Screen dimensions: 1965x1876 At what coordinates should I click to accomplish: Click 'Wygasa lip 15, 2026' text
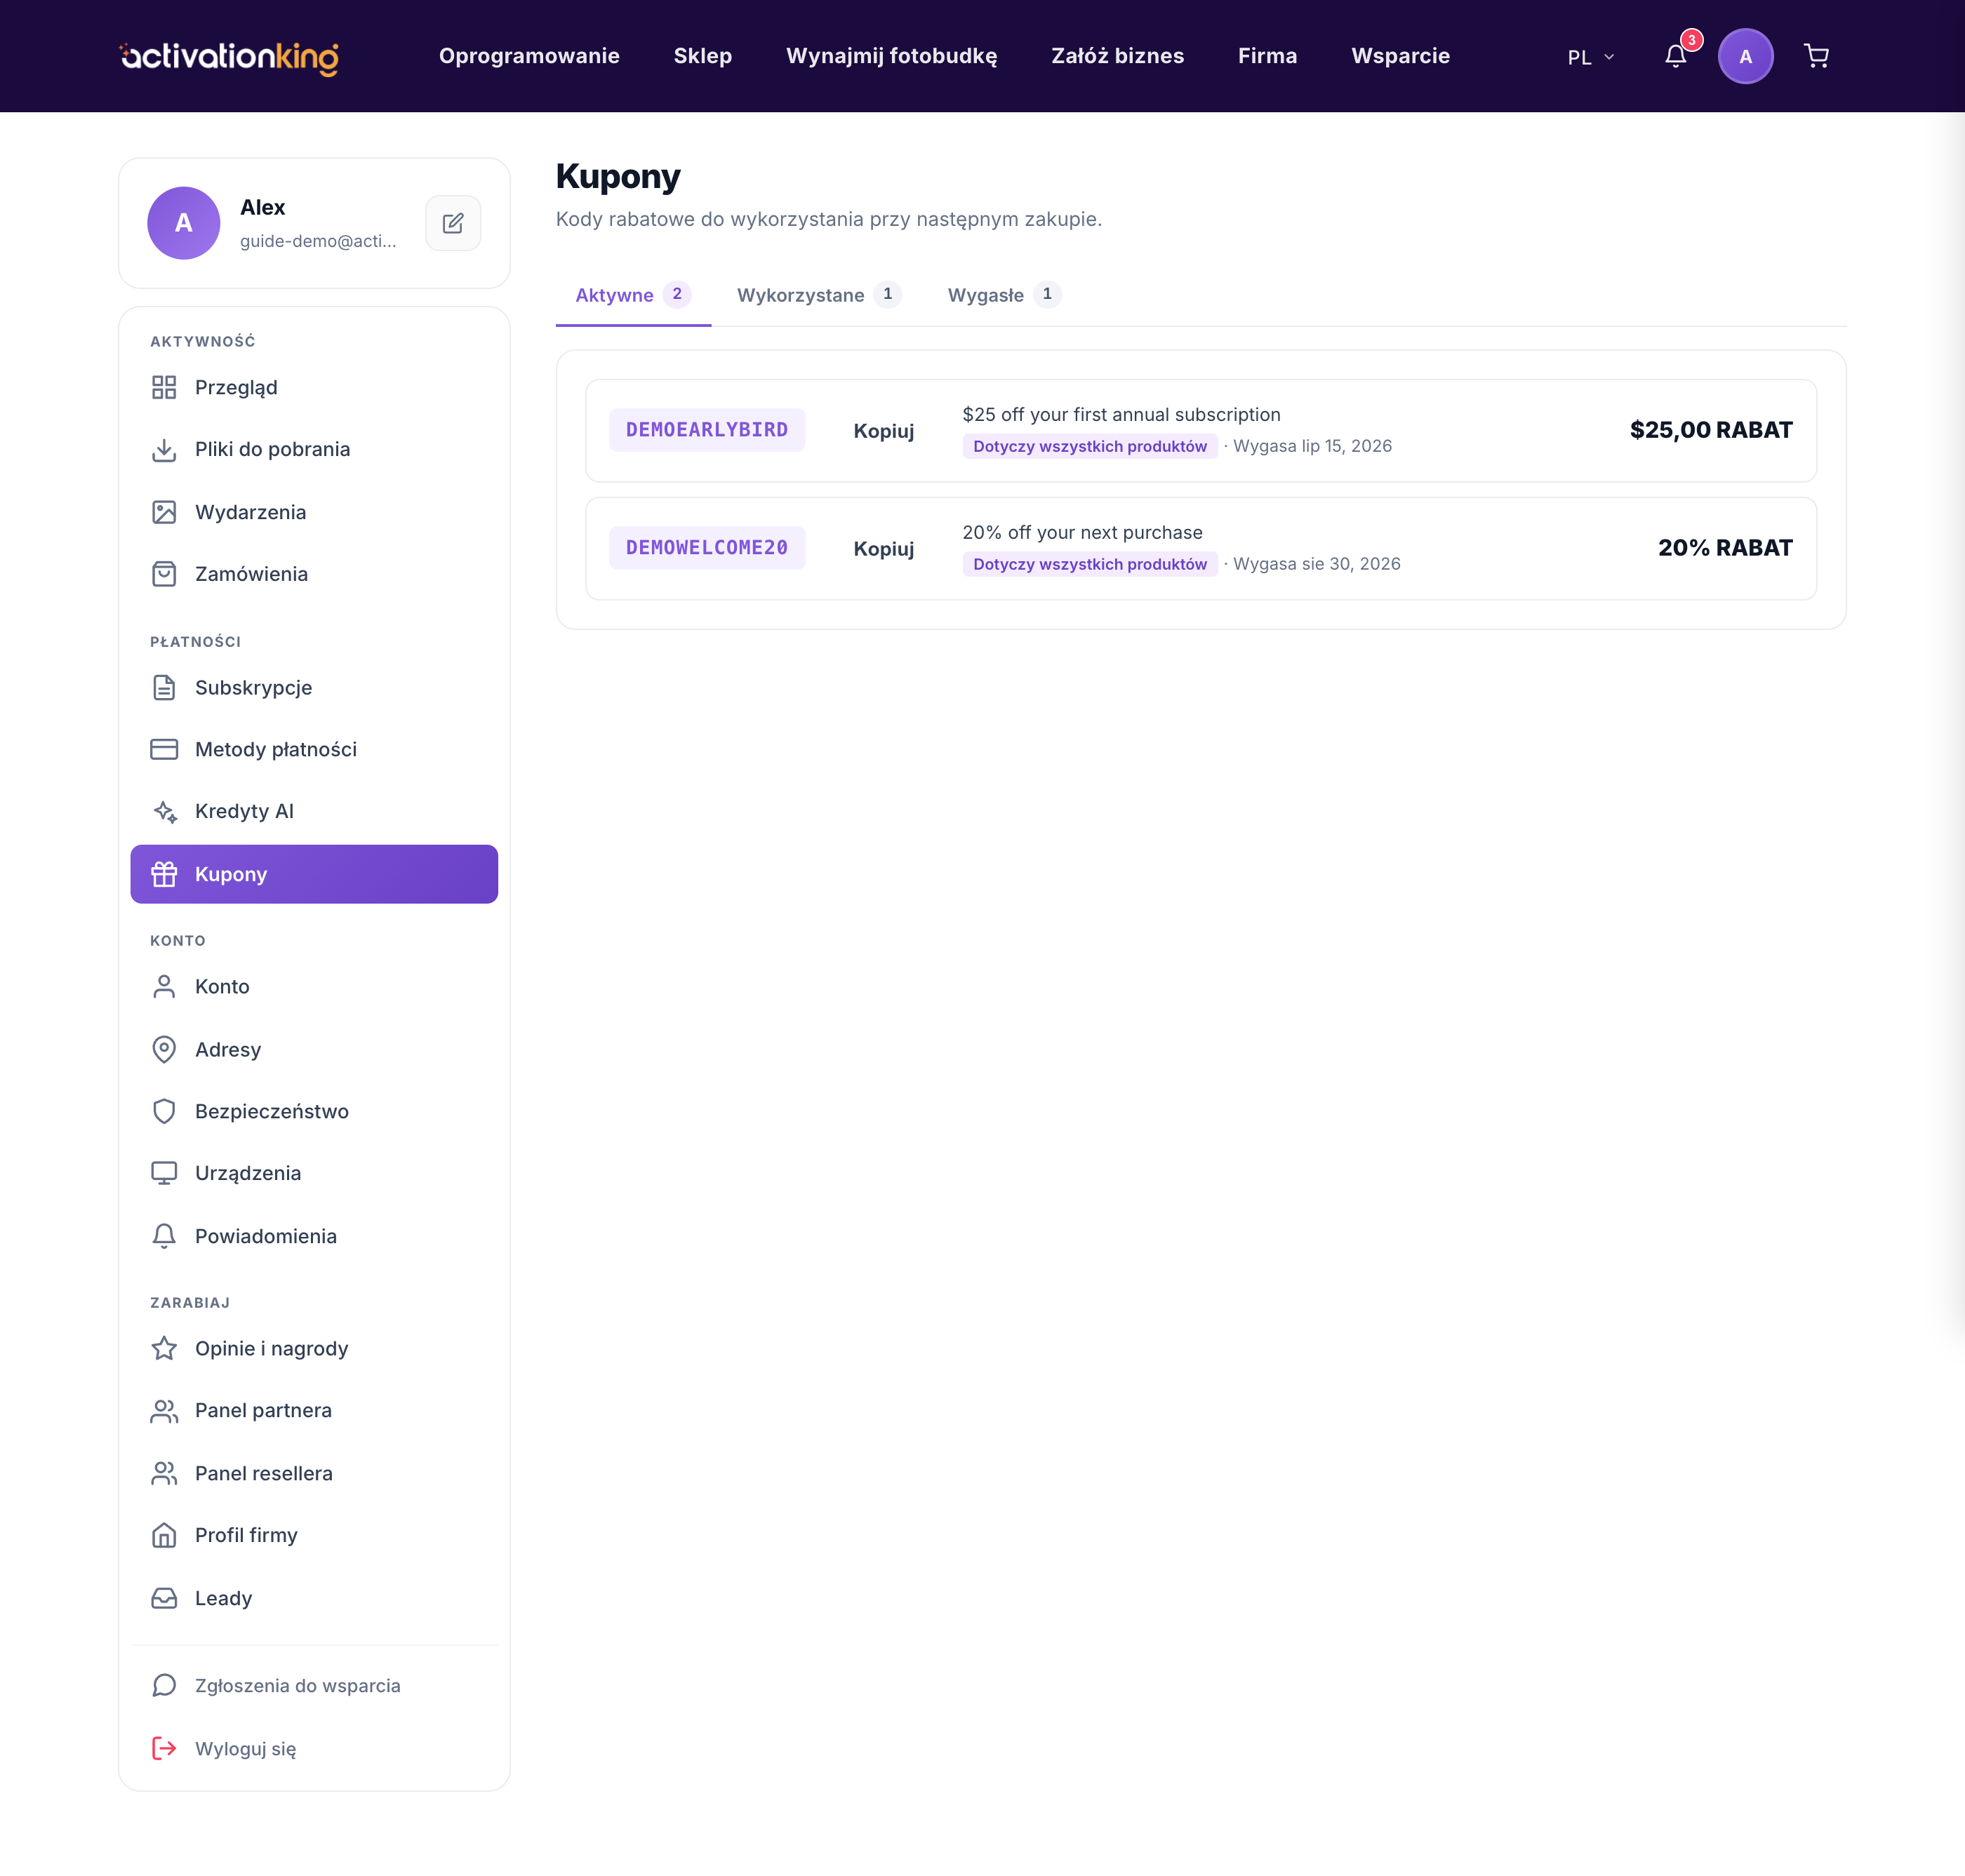[1312, 446]
